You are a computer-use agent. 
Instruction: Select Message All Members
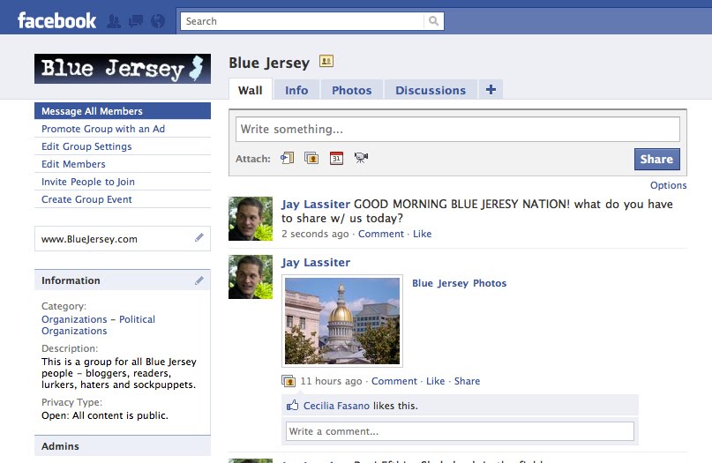(123, 111)
